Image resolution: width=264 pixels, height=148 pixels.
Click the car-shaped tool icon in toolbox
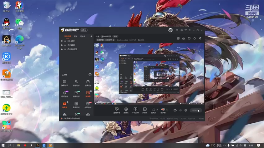click(x=64, y=114)
